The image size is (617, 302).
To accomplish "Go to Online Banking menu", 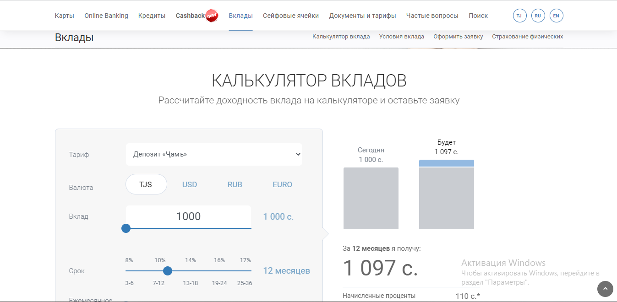I will [106, 16].
